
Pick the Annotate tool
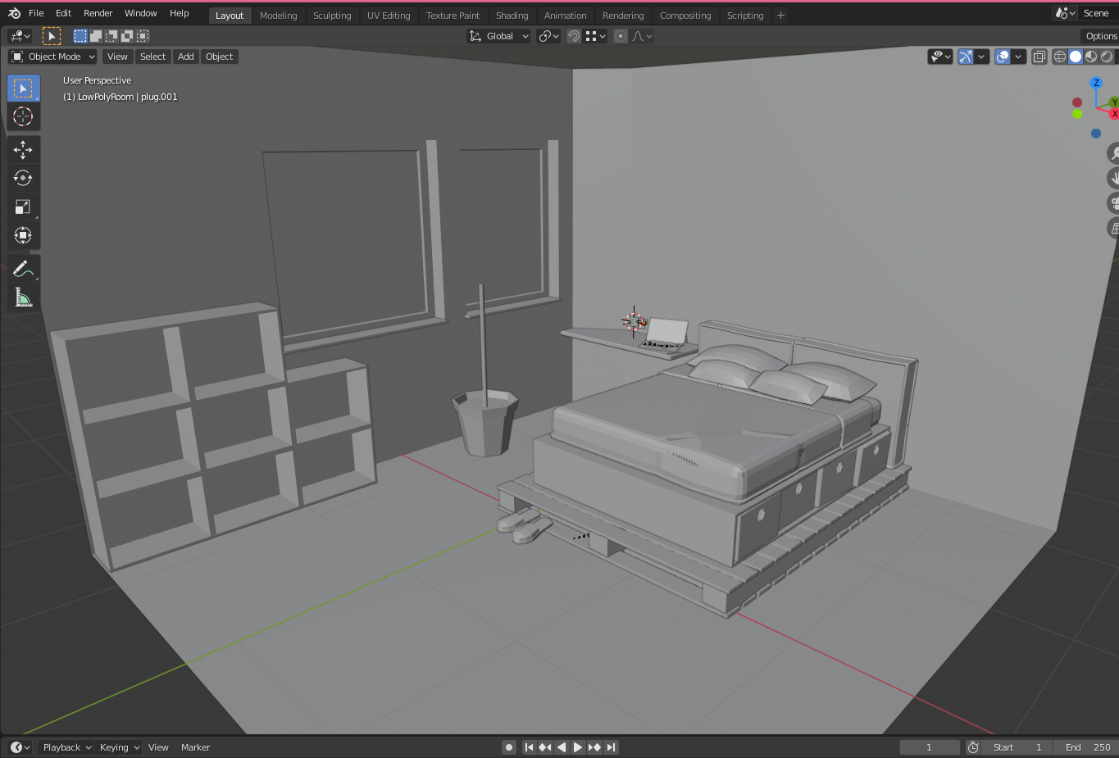click(x=23, y=268)
